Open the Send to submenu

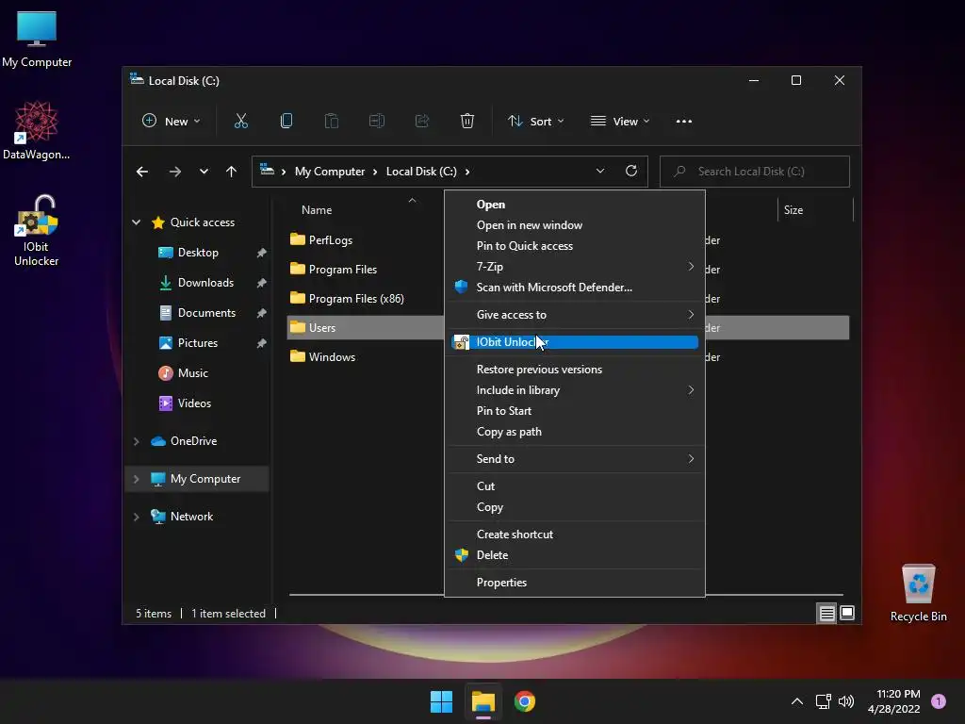pyautogui.click(x=575, y=459)
